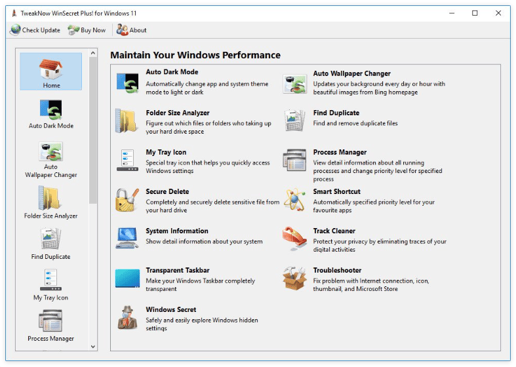The height and width of the screenshot is (367, 516).
Task: Click the Home house icon in sidebar
Action: (x=50, y=68)
